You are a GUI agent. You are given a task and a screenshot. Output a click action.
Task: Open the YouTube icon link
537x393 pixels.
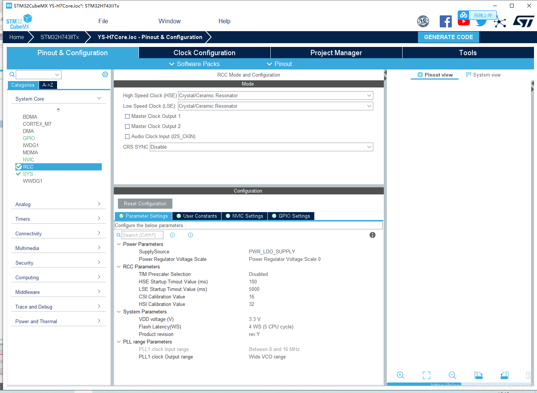tap(464, 23)
